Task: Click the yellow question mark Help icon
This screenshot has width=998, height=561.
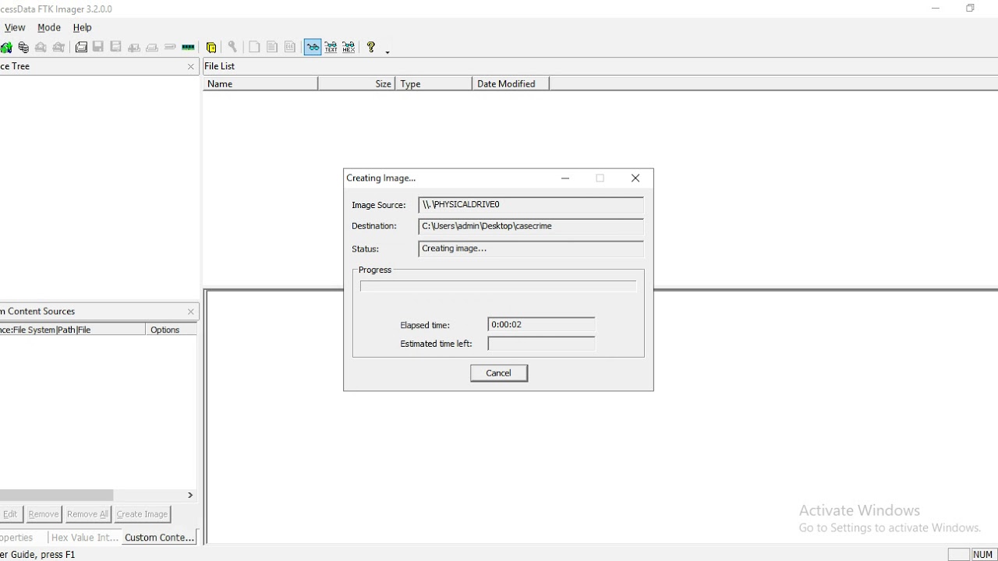Action: [x=371, y=48]
